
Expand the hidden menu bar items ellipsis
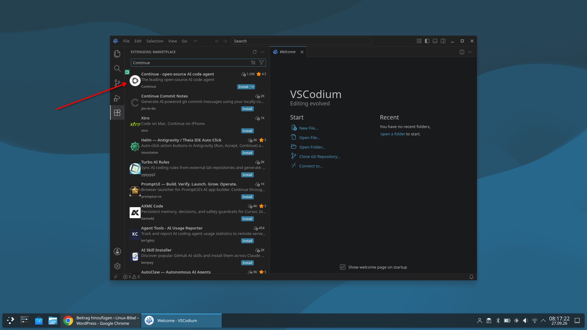coord(195,41)
